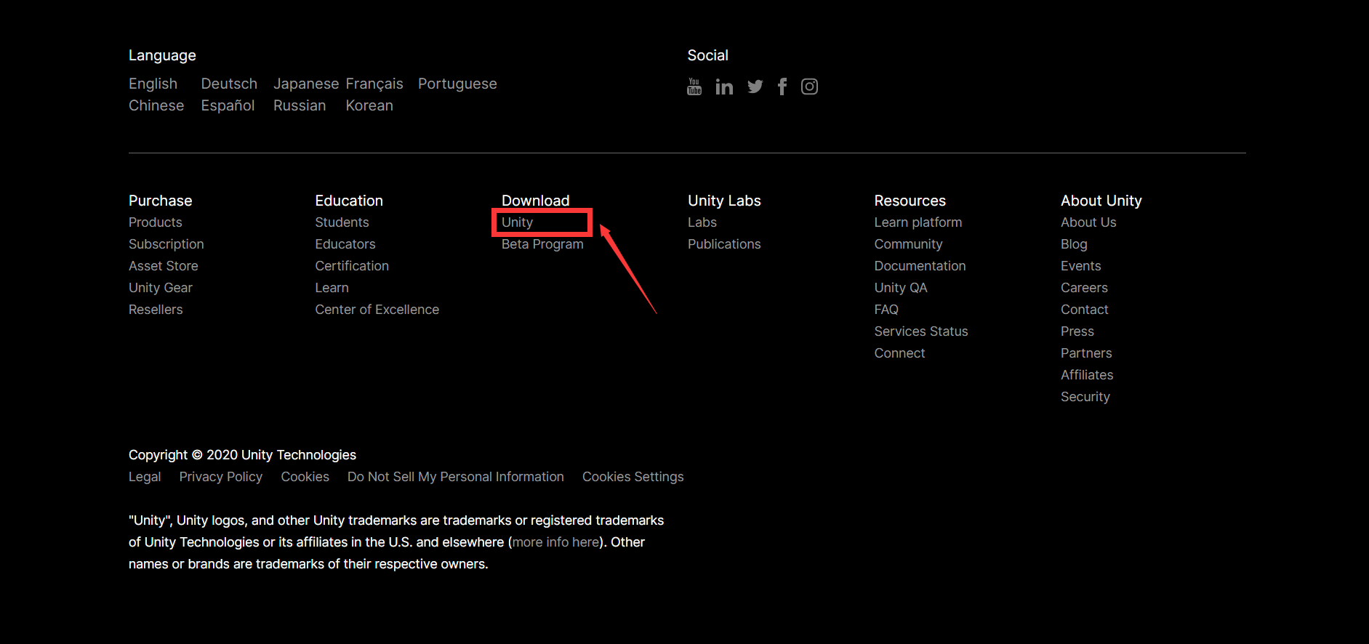The width and height of the screenshot is (1369, 644).
Task: Open the Resellers link
Action: [x=156, y=310]
